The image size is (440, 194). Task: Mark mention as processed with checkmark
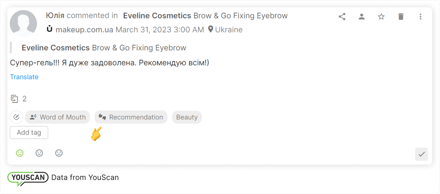[x=421, y=154]
